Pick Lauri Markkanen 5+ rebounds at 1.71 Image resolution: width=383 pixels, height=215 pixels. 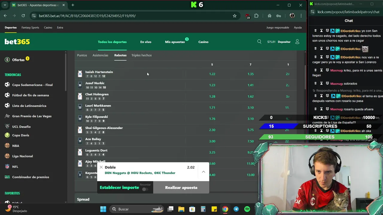(212, 107)
